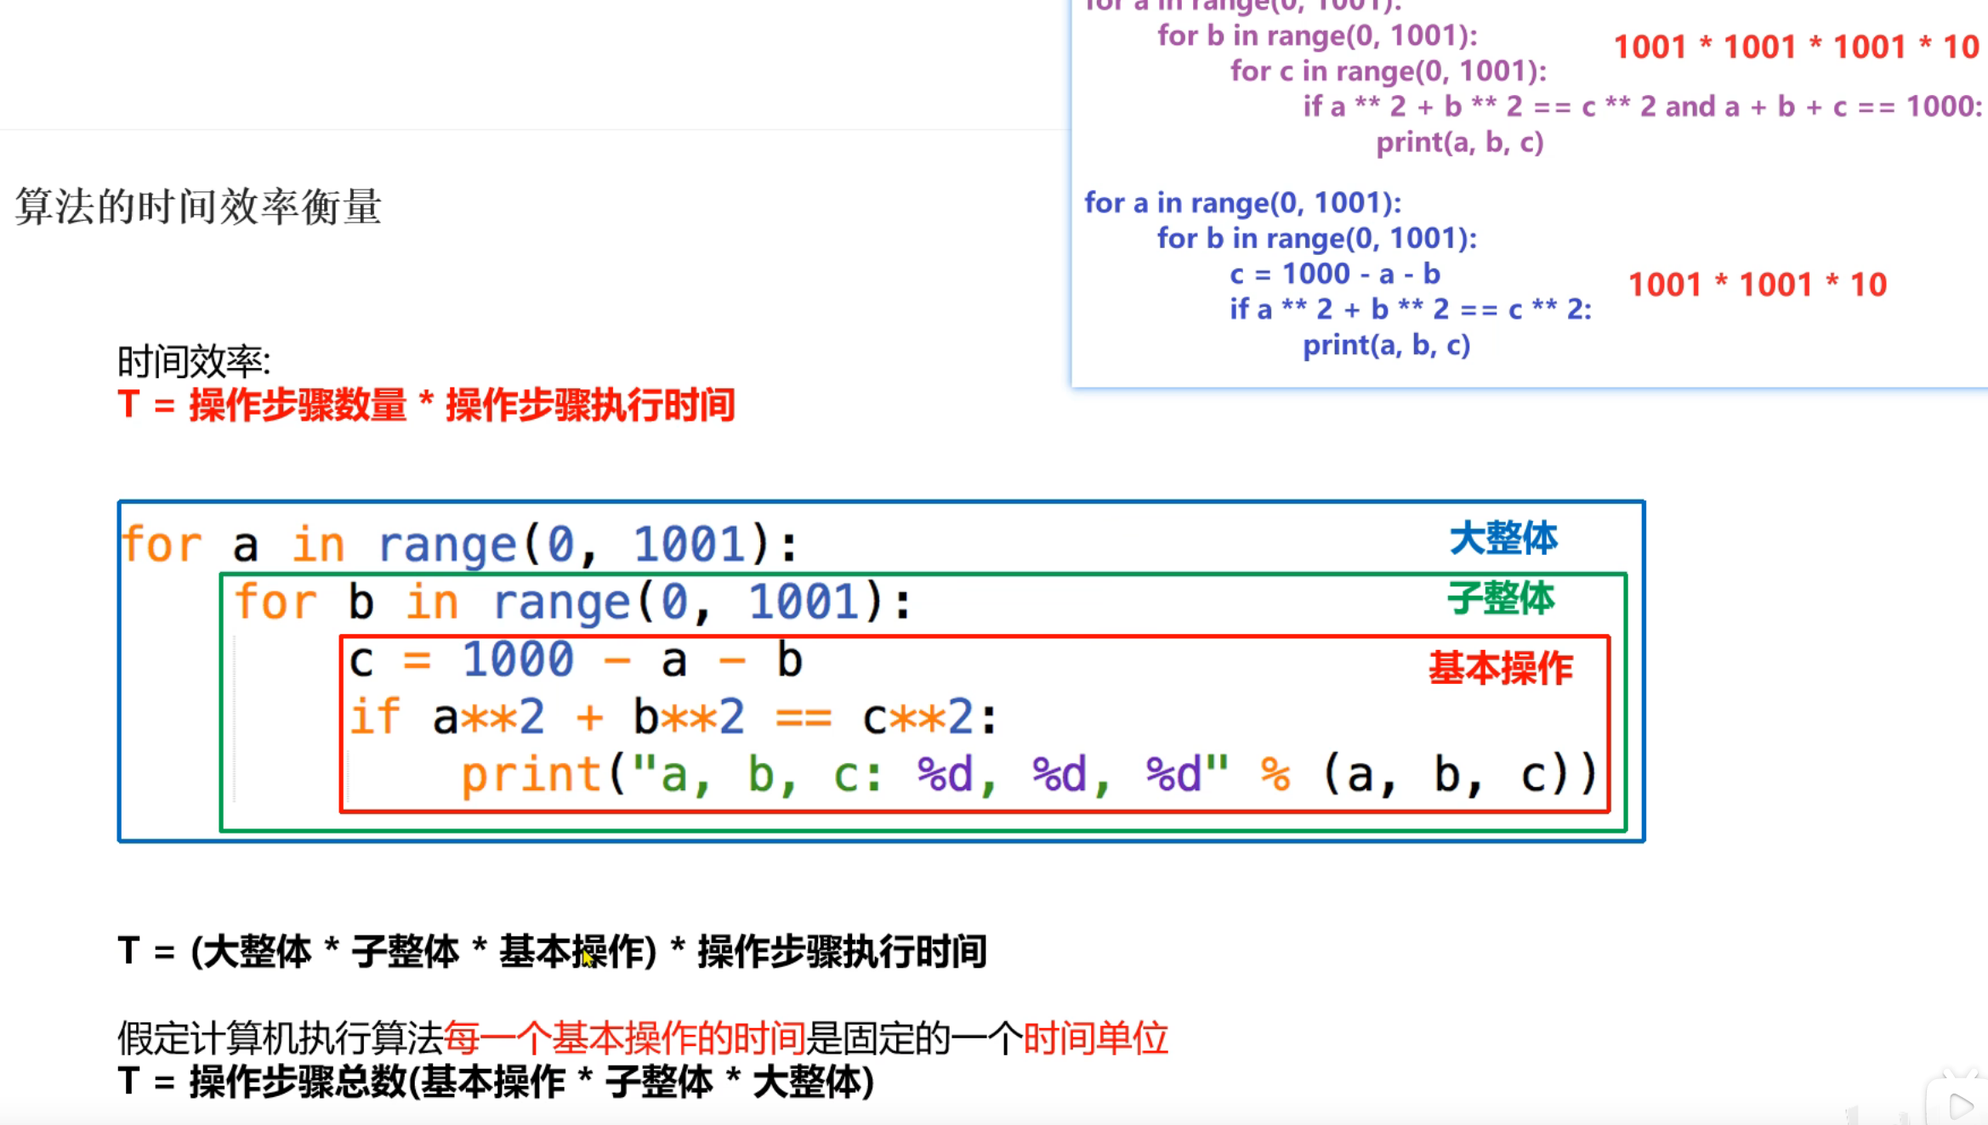Click the 'if a**2 + b**2 == c**2' boxed line
The height and width of the screenshot is (1125, 1988).
point(673,717)
